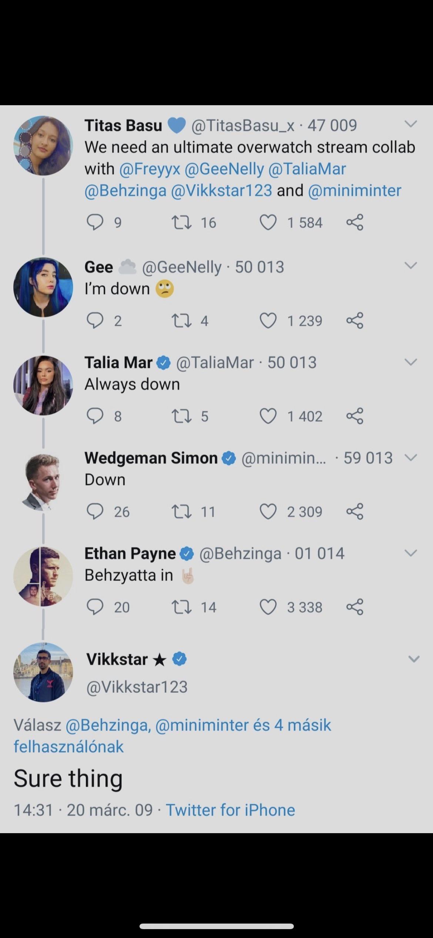Expand the menu chevron on Gee's tweet

(411, 265)
